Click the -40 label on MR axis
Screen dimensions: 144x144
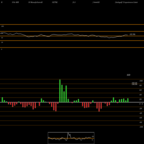[x=141, y=113]
